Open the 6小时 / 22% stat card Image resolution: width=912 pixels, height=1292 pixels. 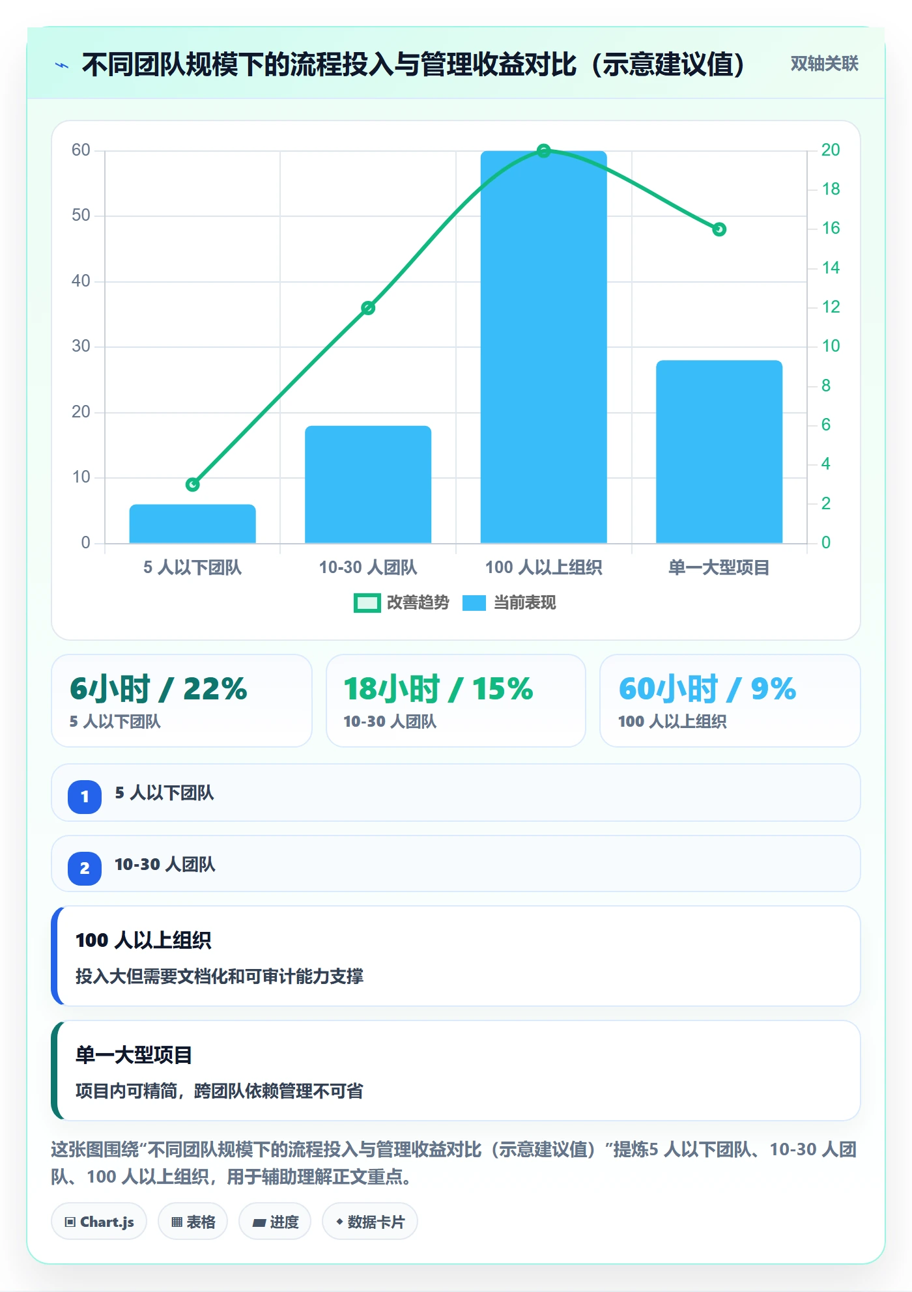tap(182, 701)
